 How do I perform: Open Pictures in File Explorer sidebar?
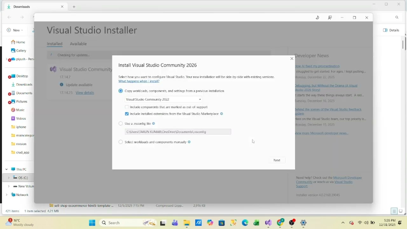(x=19, y=102)
